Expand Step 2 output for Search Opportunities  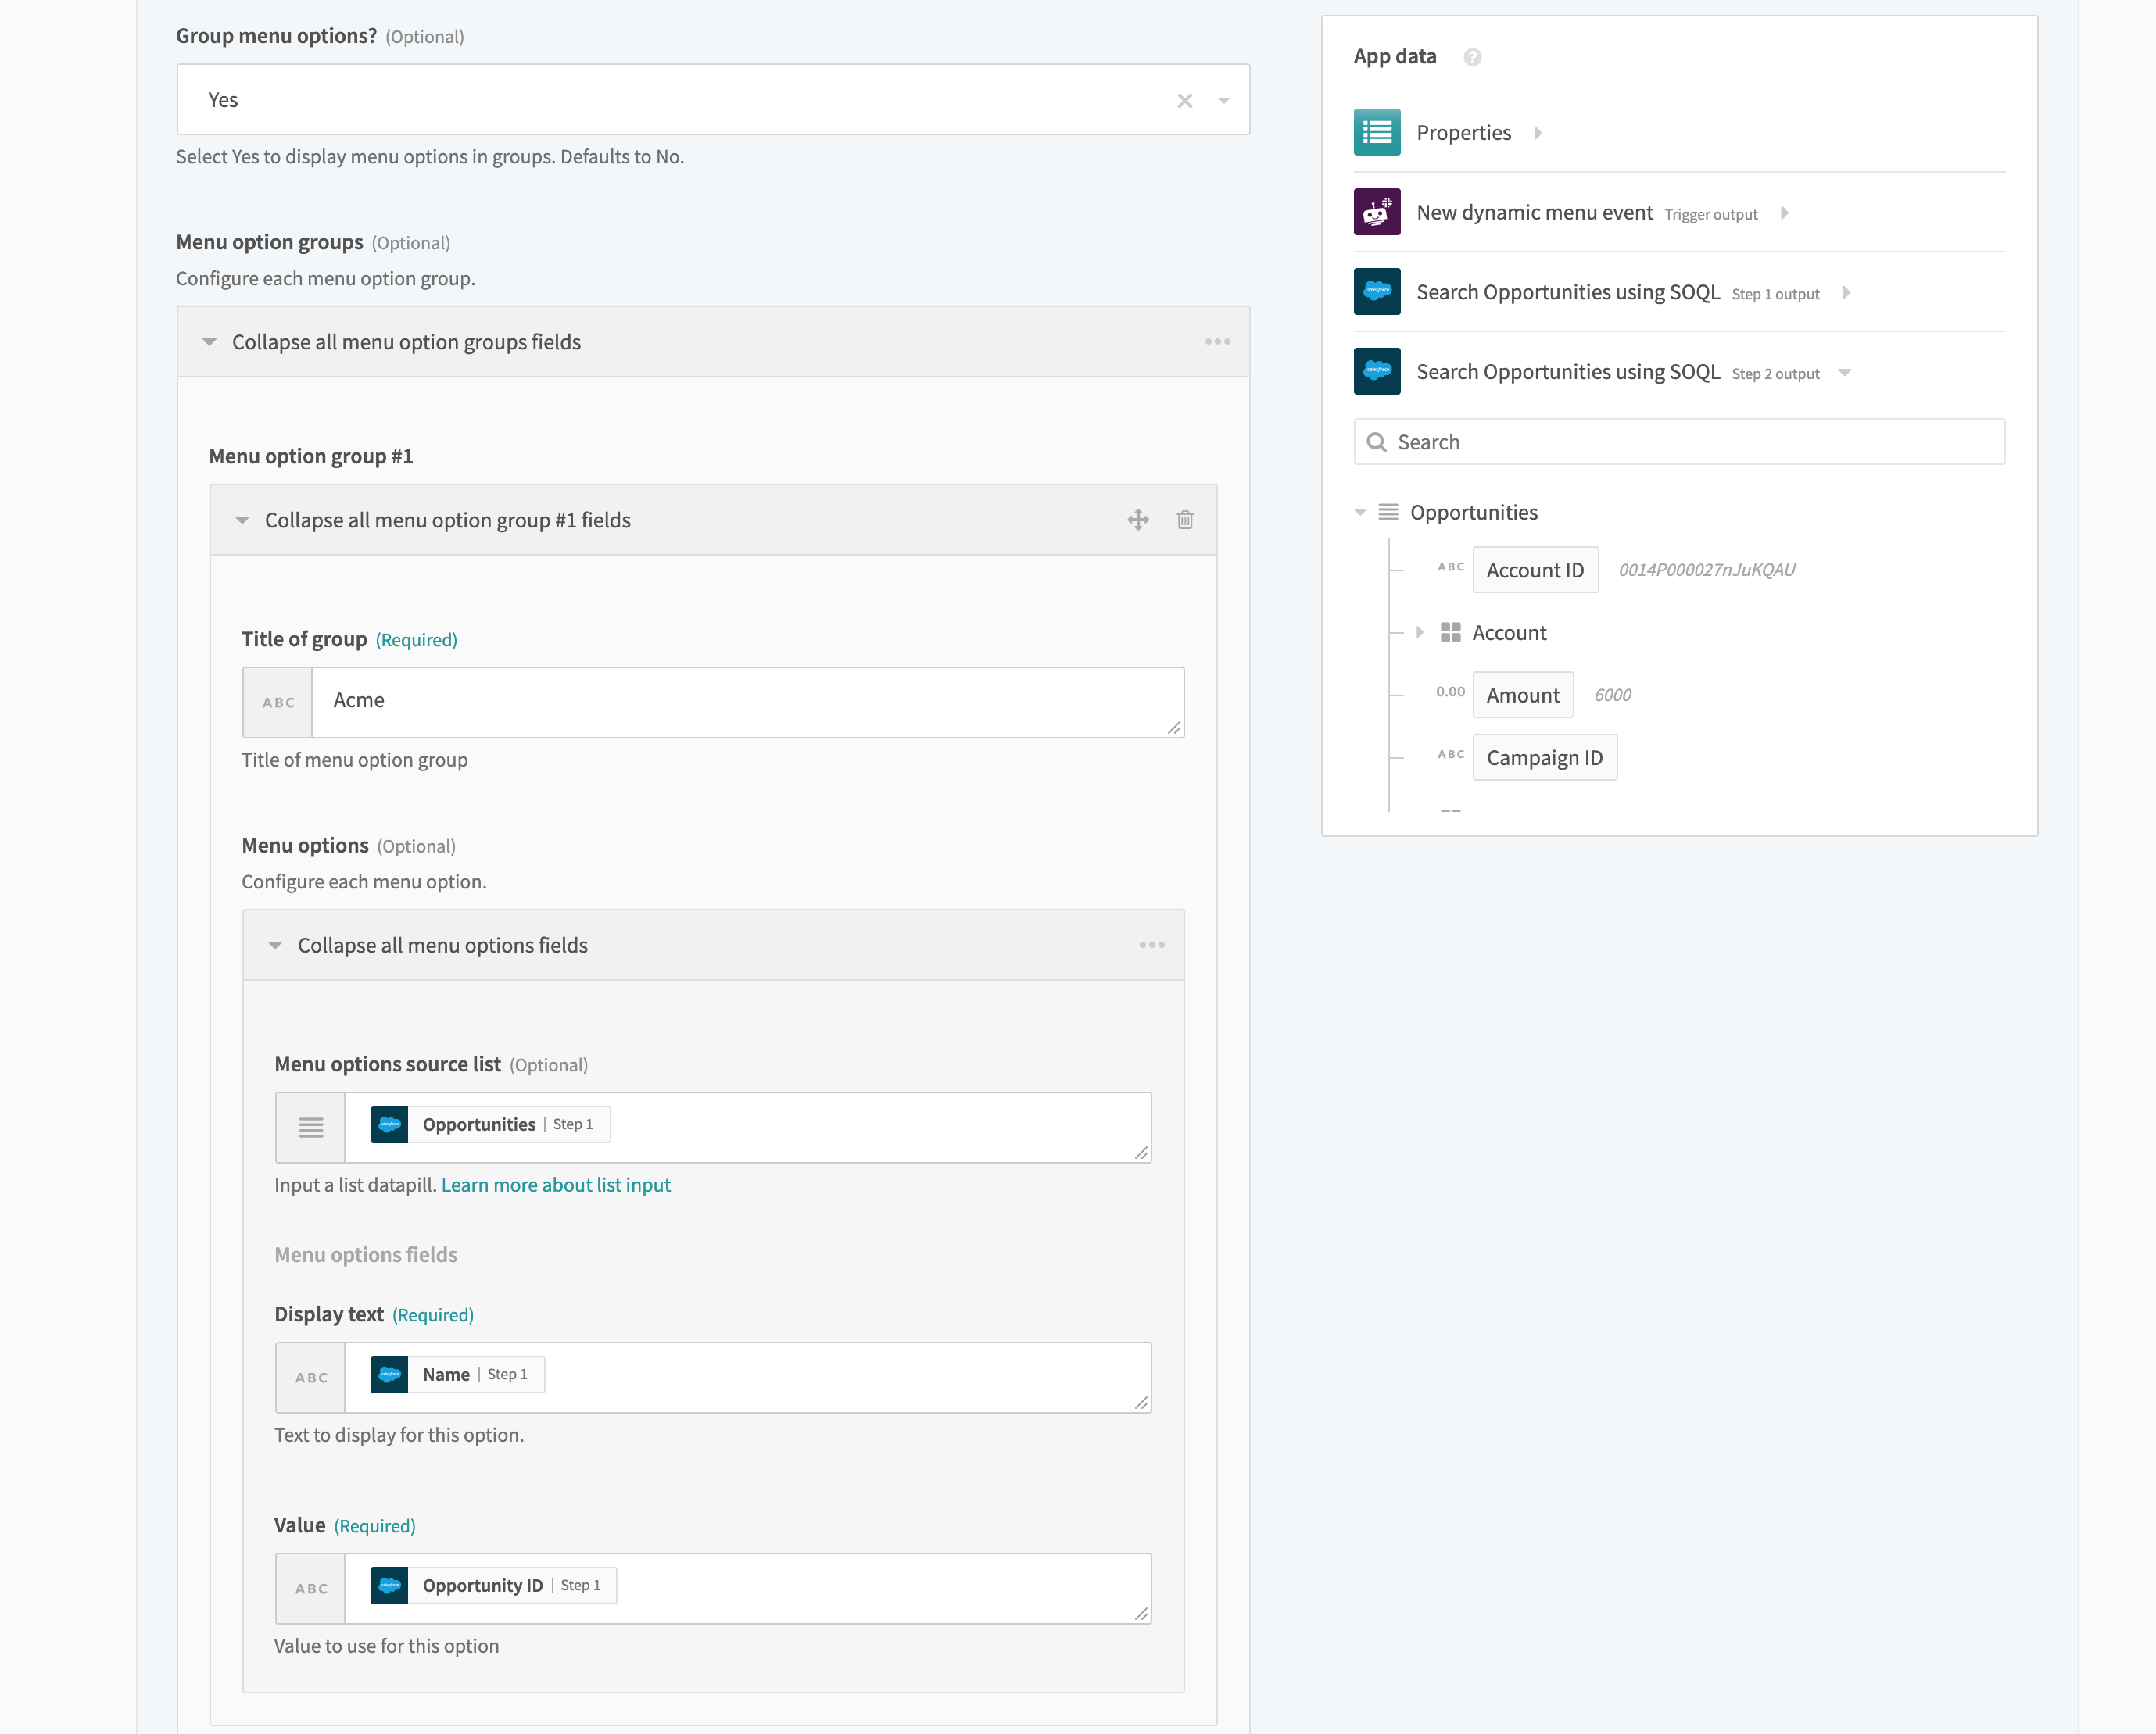click(x=1848, y=372)
